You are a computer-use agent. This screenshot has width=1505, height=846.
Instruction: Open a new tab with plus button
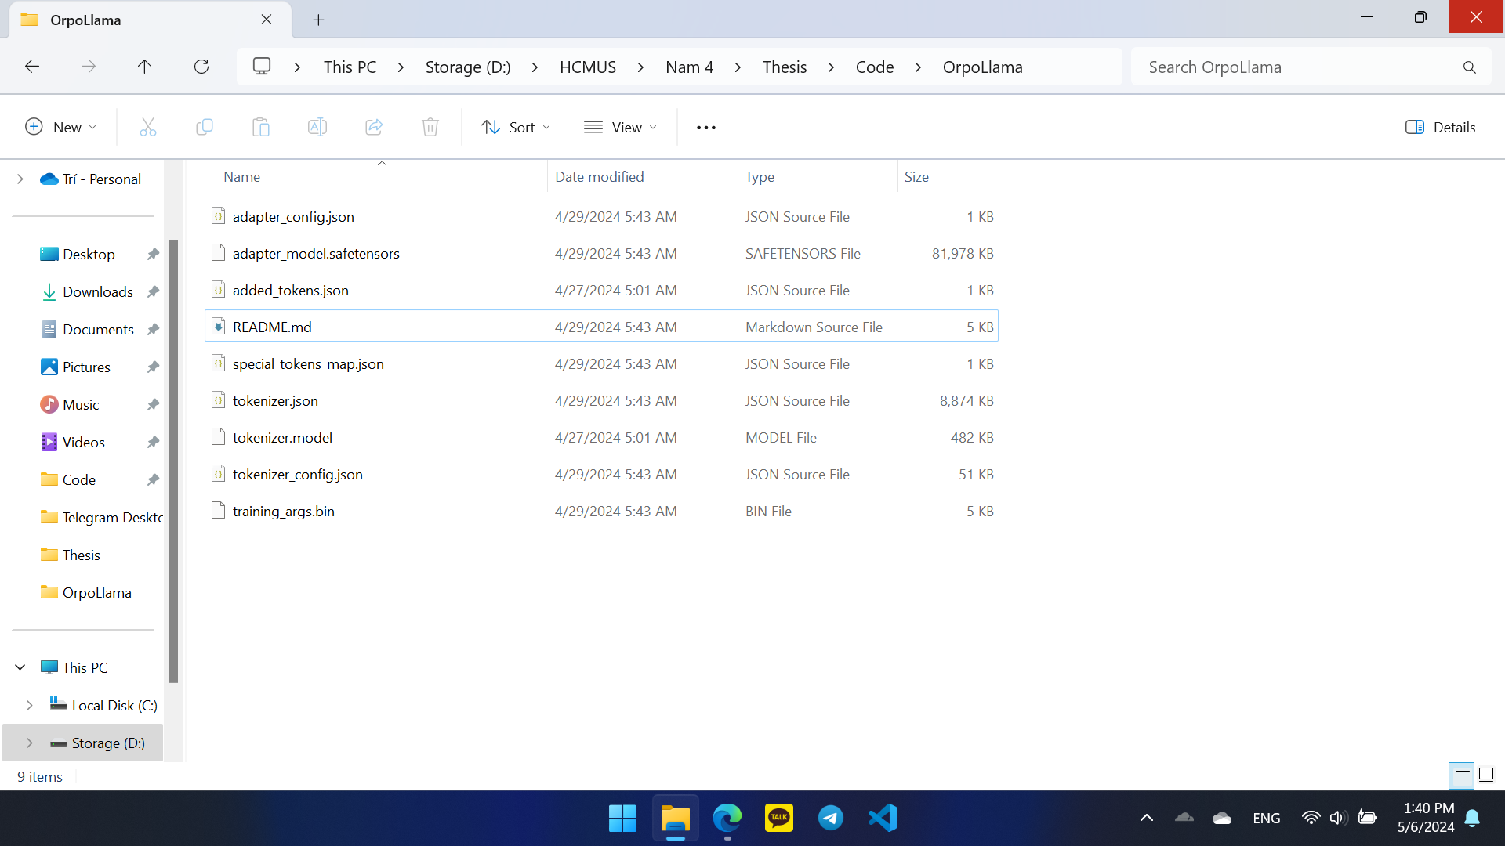click(x=318, y=20)
